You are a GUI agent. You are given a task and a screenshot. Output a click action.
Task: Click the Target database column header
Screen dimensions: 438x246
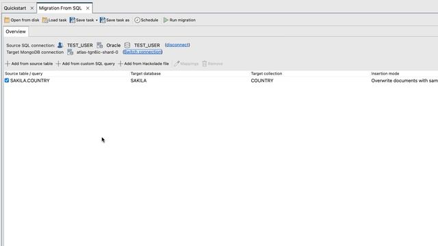(146, 74)
